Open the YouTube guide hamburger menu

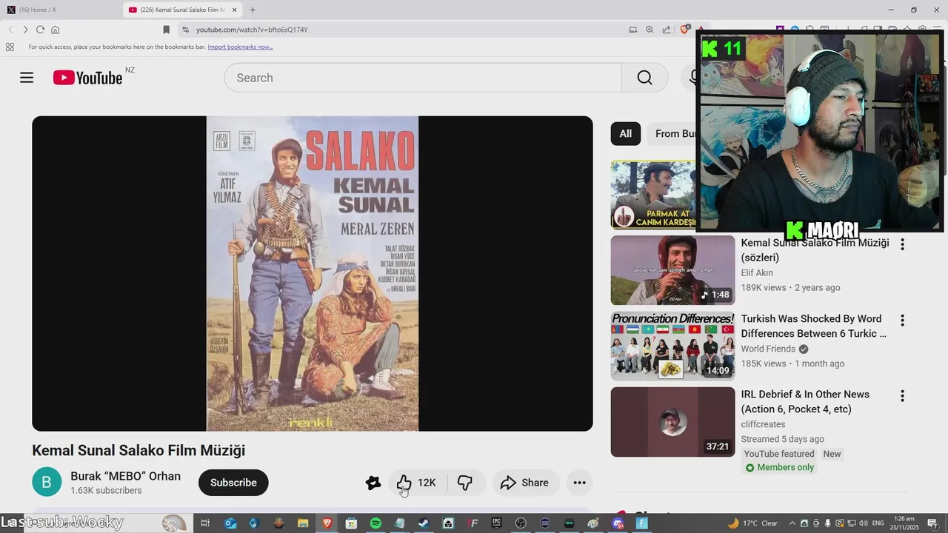[27, 78]
